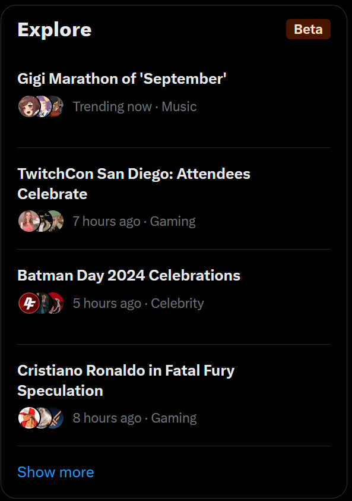The height and width of the screenshot is (501, 352).
Task: Click the red cap character avatar
Action: (29, 418)
